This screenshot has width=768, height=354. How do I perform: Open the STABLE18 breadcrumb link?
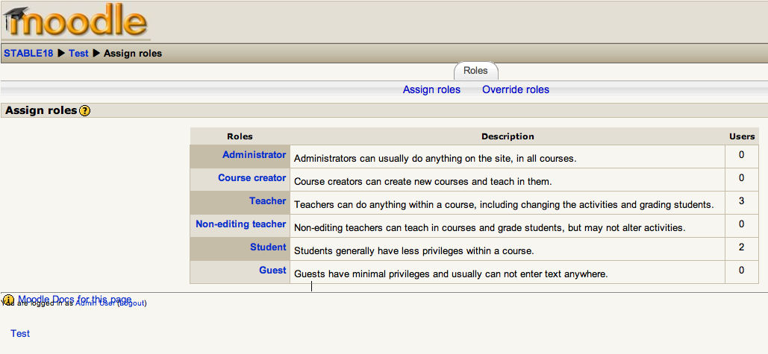(28, 54)
